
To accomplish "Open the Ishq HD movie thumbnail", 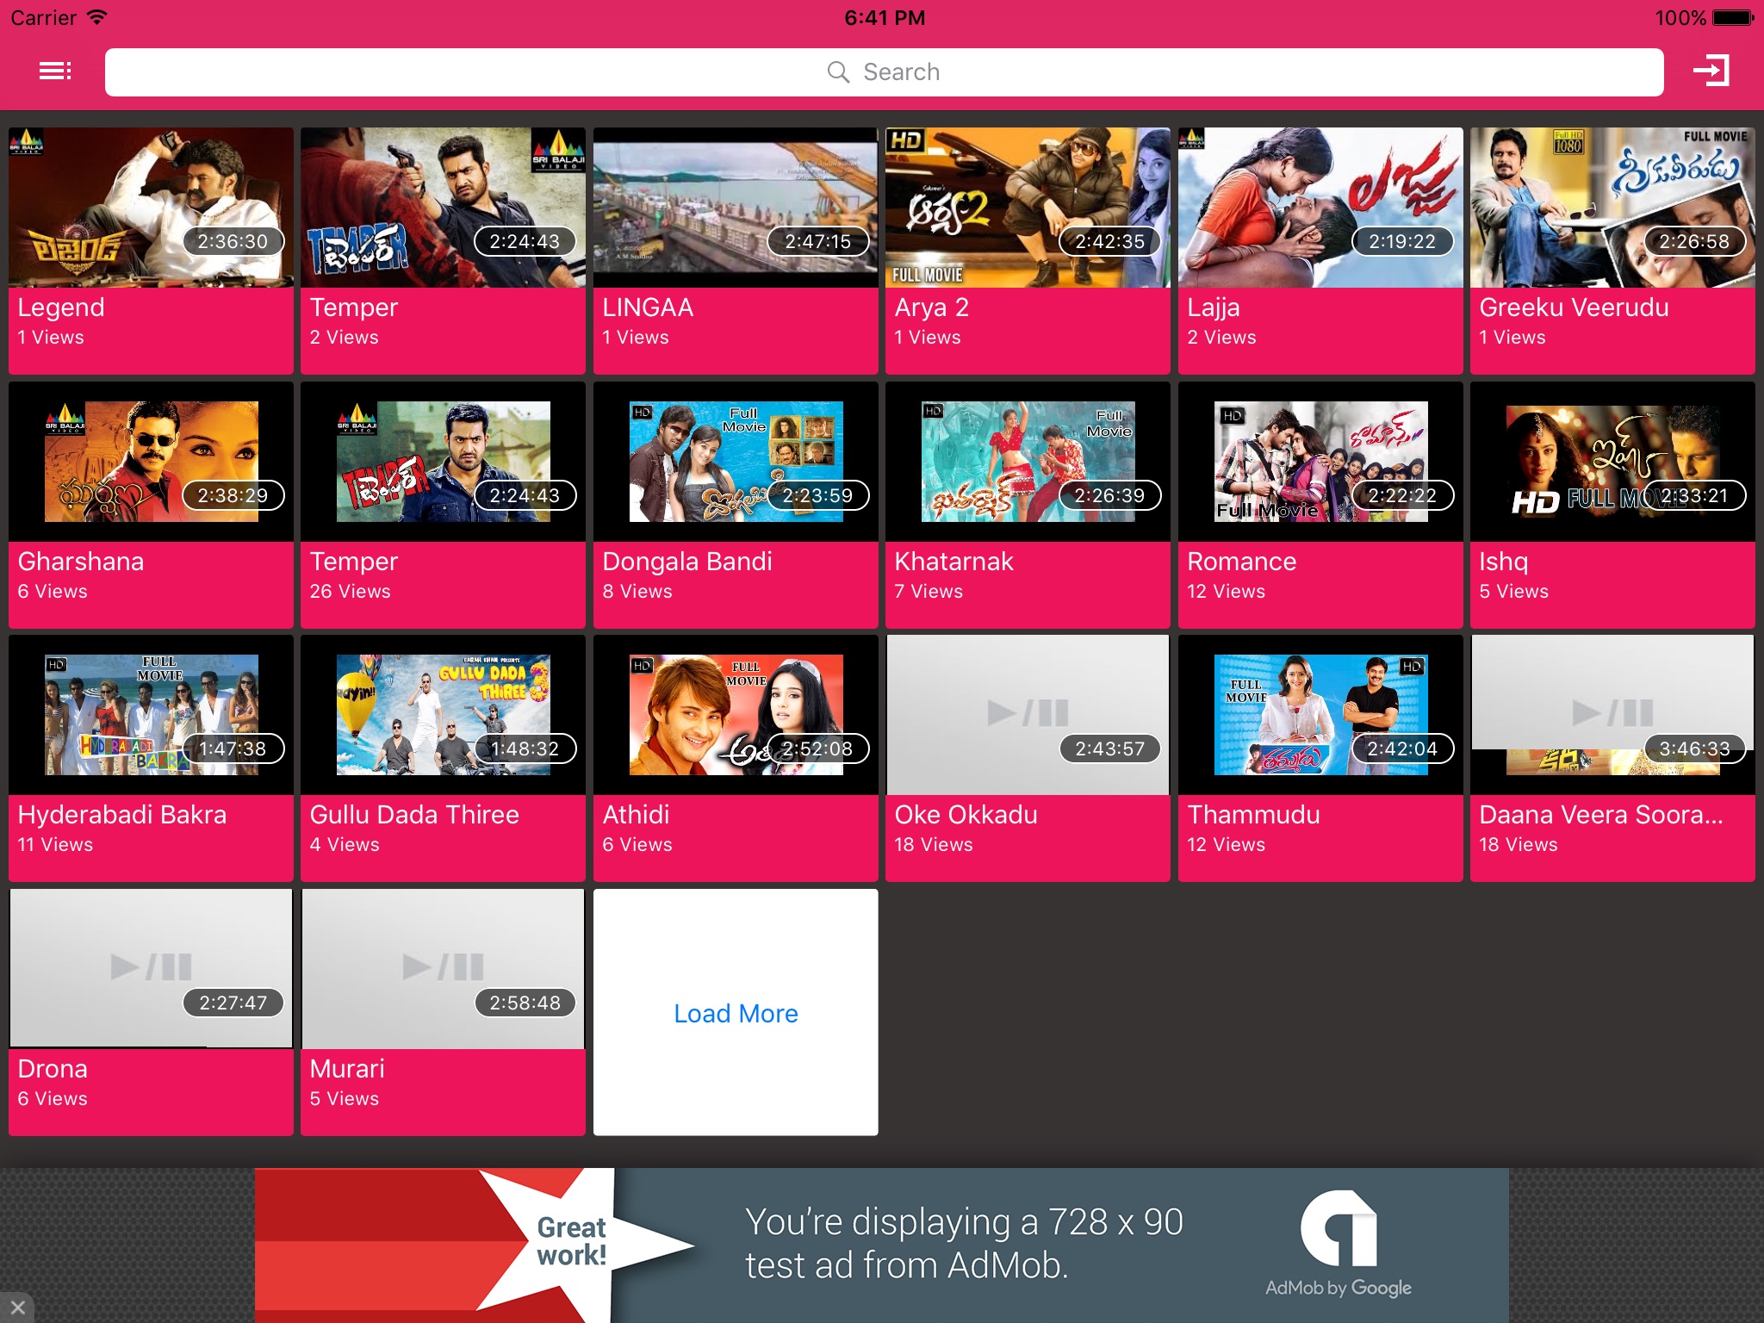I will point(1612,462).
